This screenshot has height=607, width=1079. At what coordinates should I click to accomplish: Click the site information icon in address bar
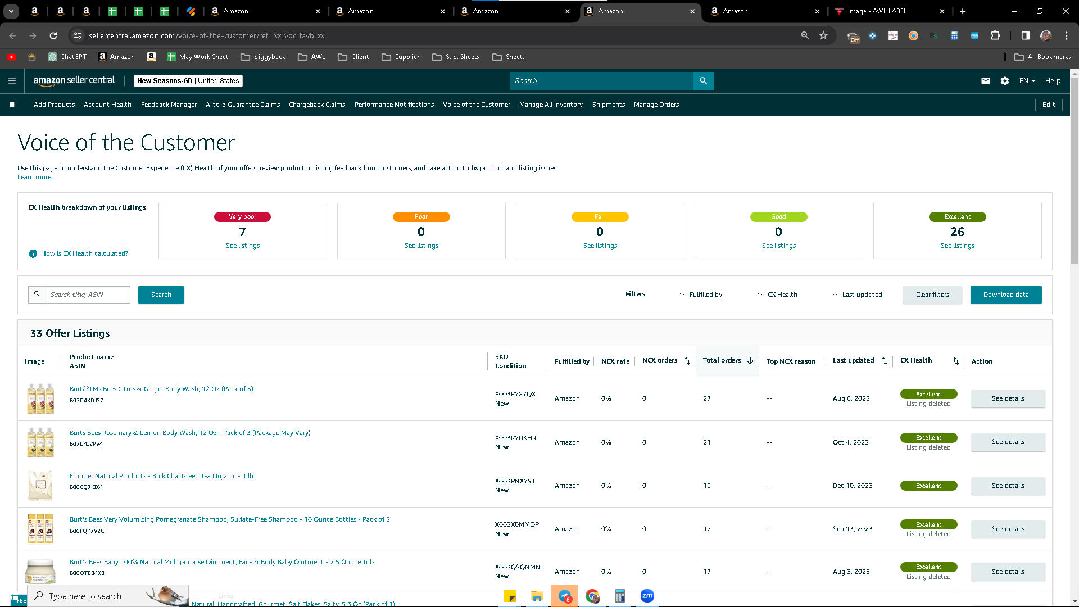pos(78,35)
